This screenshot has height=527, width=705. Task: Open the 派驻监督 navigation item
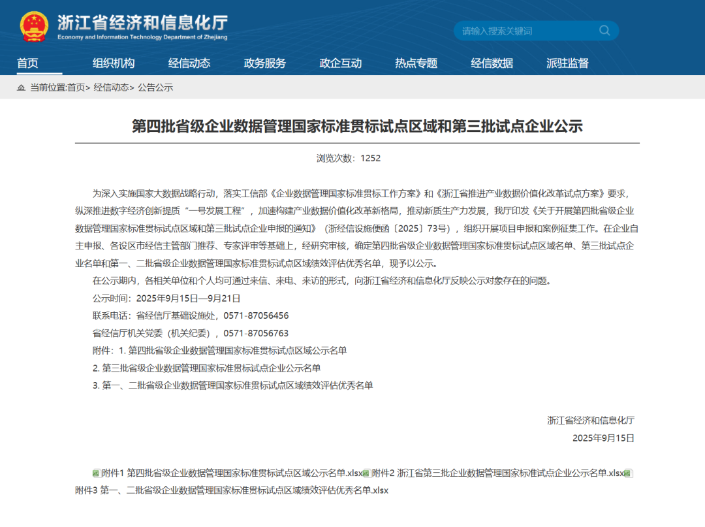(x=568, y=63)
